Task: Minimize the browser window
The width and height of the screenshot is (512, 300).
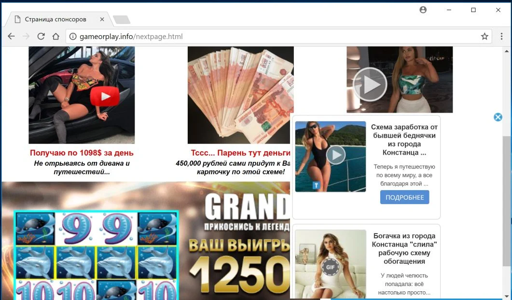Action: [449, 10]
